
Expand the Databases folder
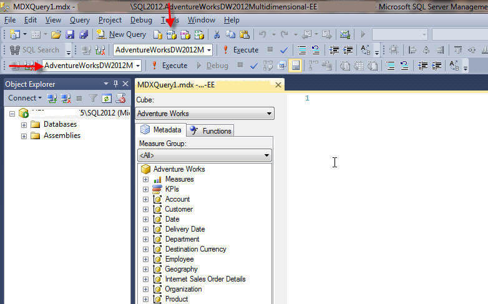(24, 125)
